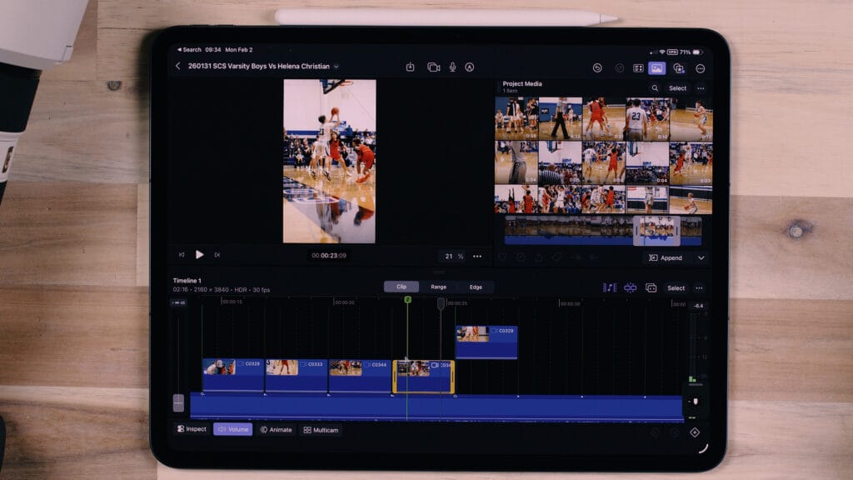Open the project title dropdown chevron

pyautogui.click(x=337, y=67)
